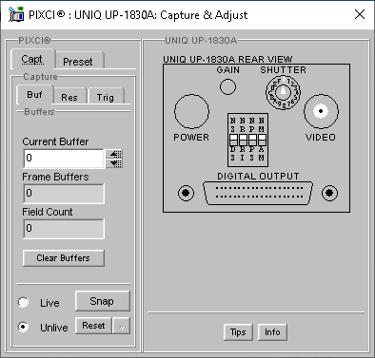Decrement Current Buffer with down arrow
375x358 pixels.
click(x=114, y=163)
